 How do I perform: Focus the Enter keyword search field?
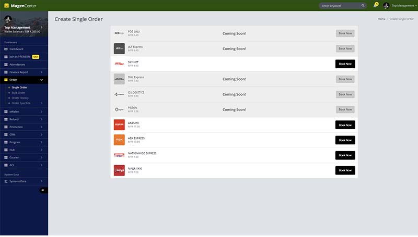click(x=340, y=6)
